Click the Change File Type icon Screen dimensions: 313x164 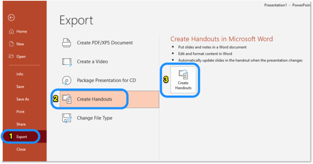tap(67, 118)
